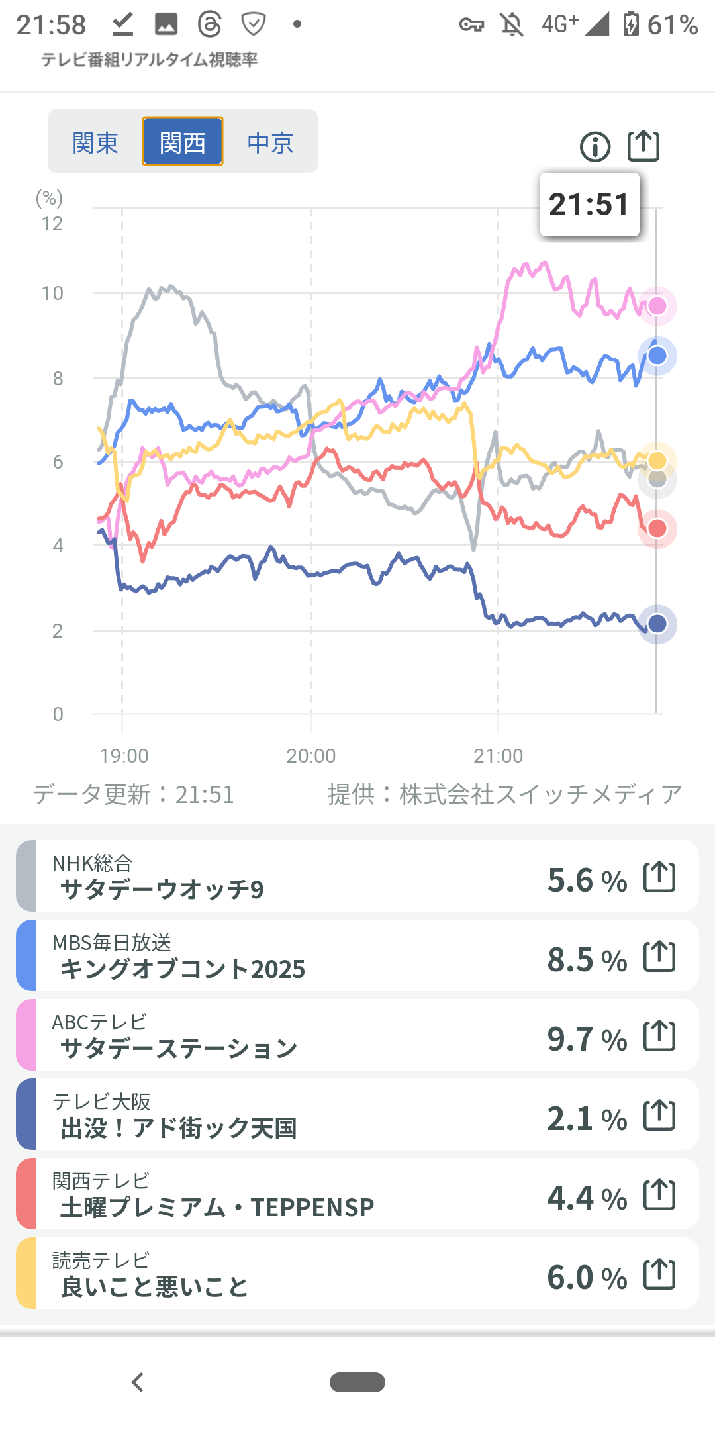Tap the pink ABCテレビ color swatch

(26, 1035)
